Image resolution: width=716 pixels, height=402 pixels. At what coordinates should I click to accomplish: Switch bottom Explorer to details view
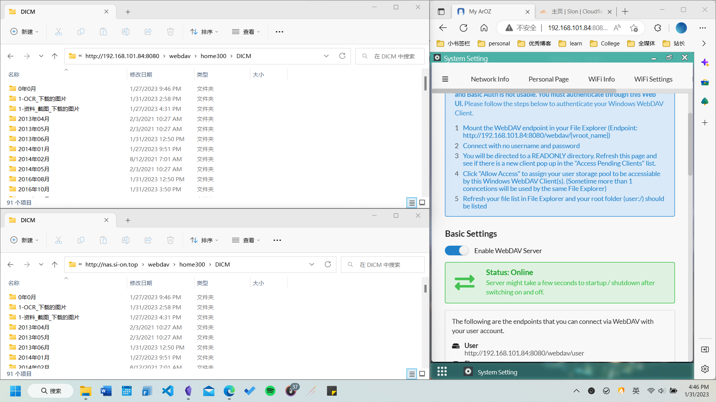412,374
